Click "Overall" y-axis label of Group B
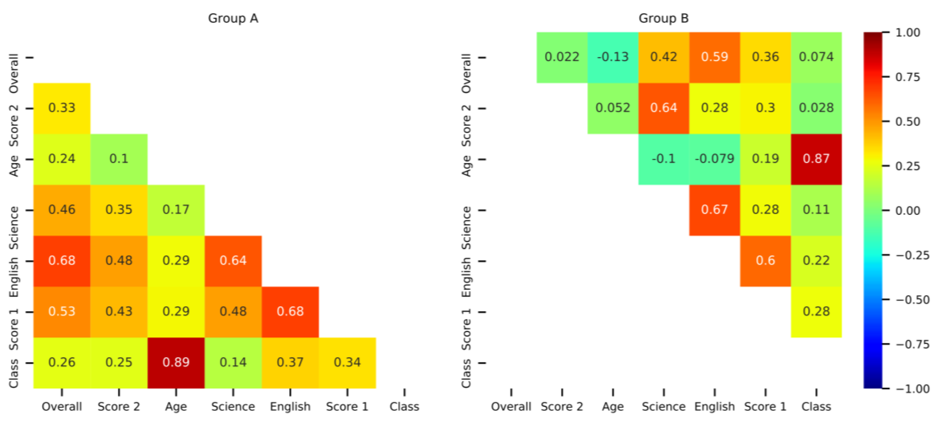Screen dimensions: 938x422 point(466,73)
